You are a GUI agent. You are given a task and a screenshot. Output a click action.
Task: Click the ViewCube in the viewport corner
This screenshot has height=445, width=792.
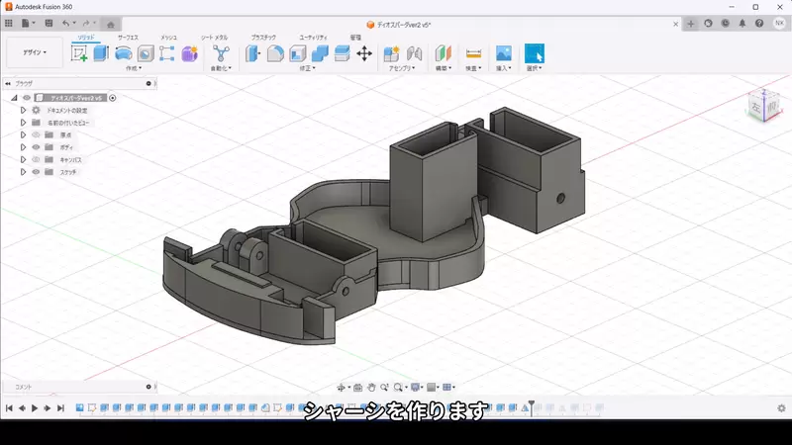coord(764,106)
